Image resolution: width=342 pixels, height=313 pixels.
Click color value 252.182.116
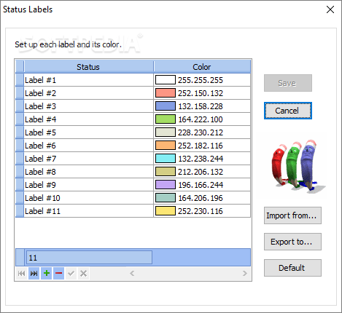click(201, 146)
